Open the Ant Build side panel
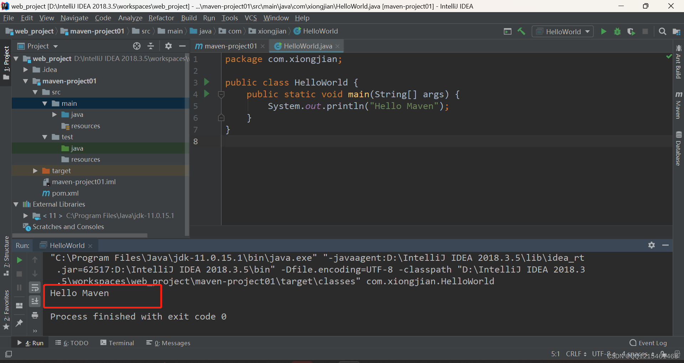The image size is (684, 363). [x=678, y=62]
